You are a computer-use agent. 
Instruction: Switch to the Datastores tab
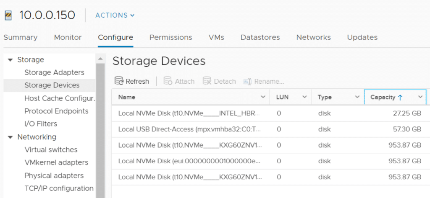click(x=260, y=38)
